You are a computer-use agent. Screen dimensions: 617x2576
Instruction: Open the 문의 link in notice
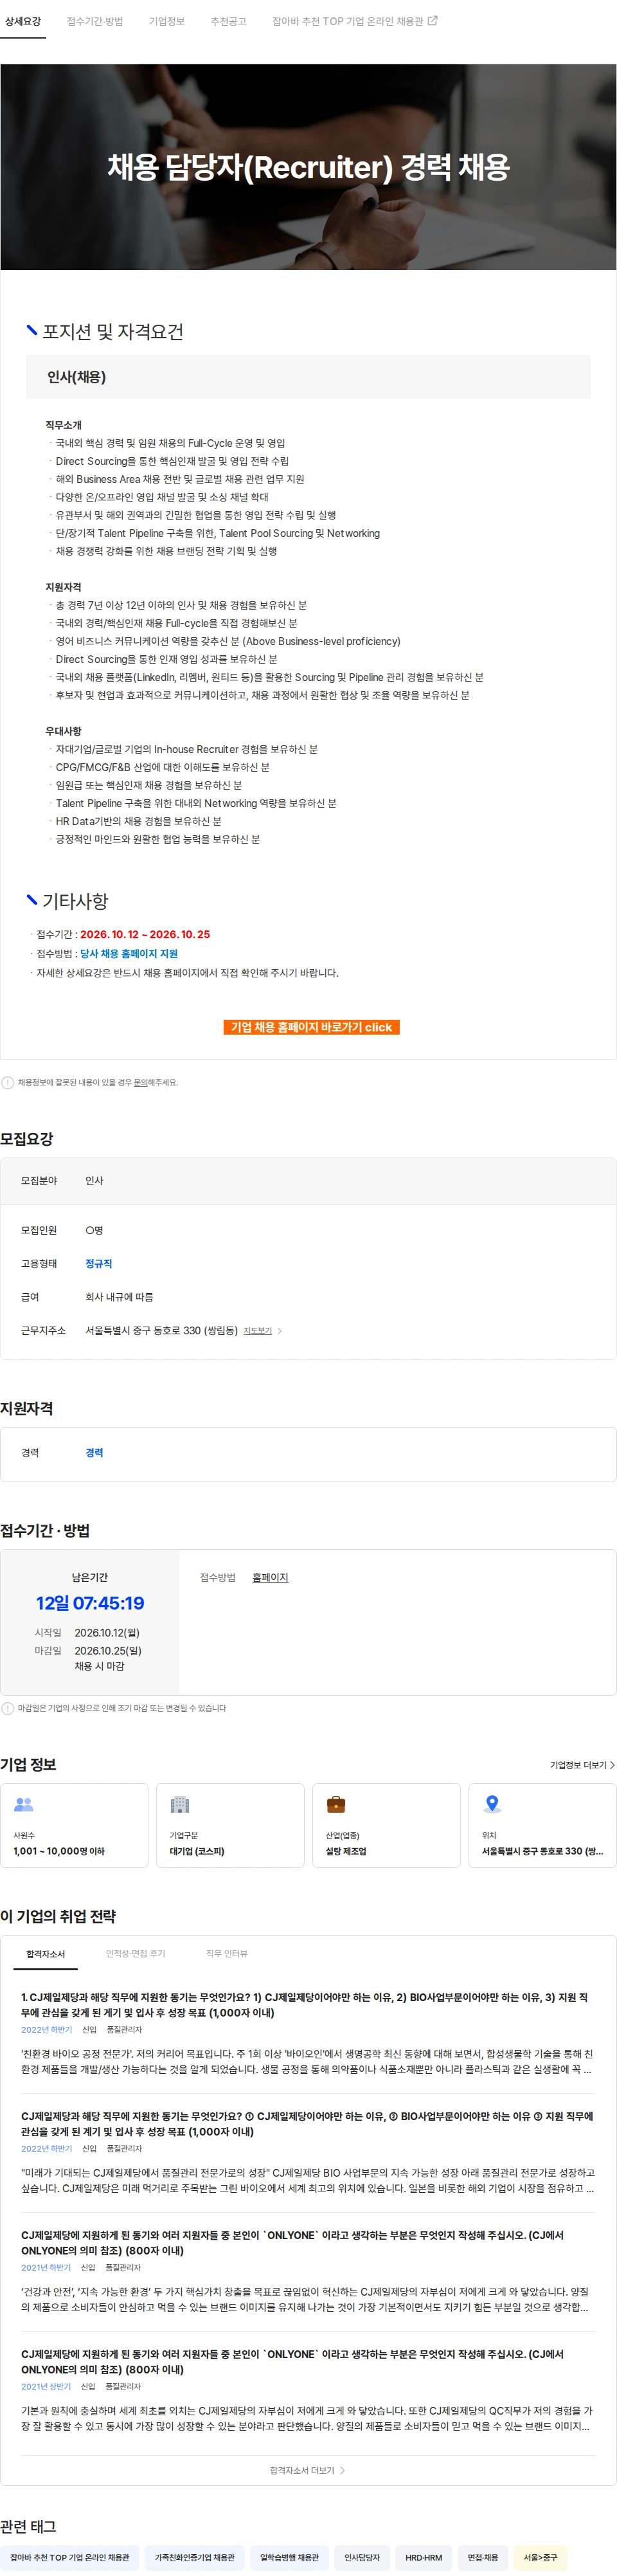pos(140,1082)
